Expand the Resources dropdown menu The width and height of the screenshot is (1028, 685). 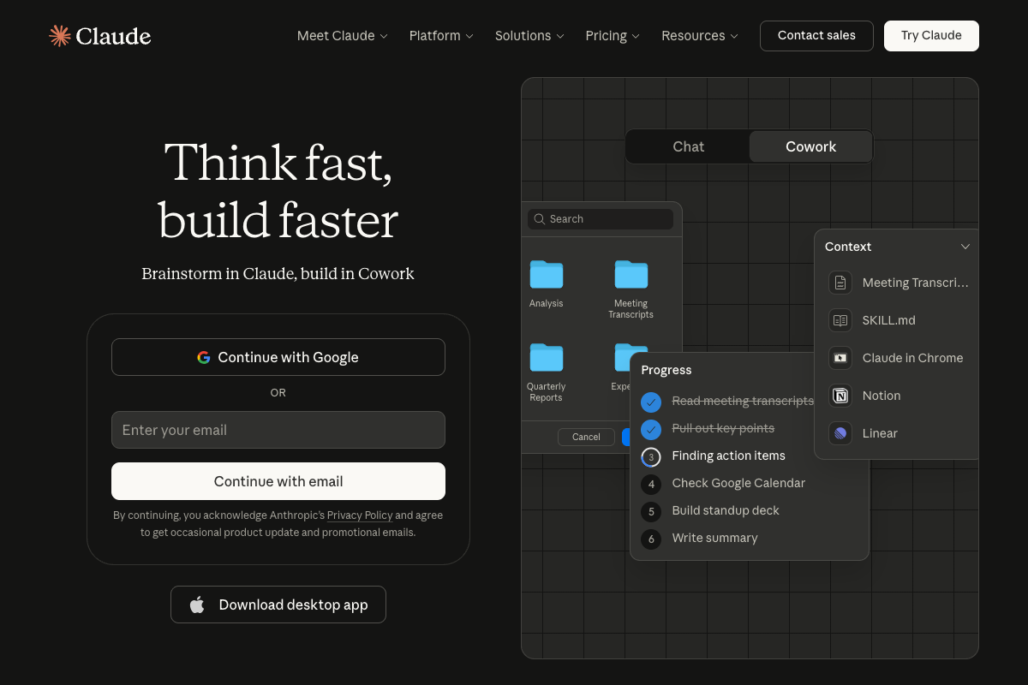point(700,36)
